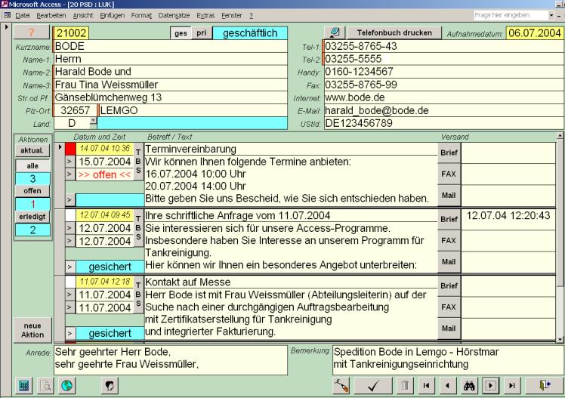This screenshot has height=398, width=565.
Task: Click the phone book icon beside Telefonbuch drucken
Action: coord(333,33)
